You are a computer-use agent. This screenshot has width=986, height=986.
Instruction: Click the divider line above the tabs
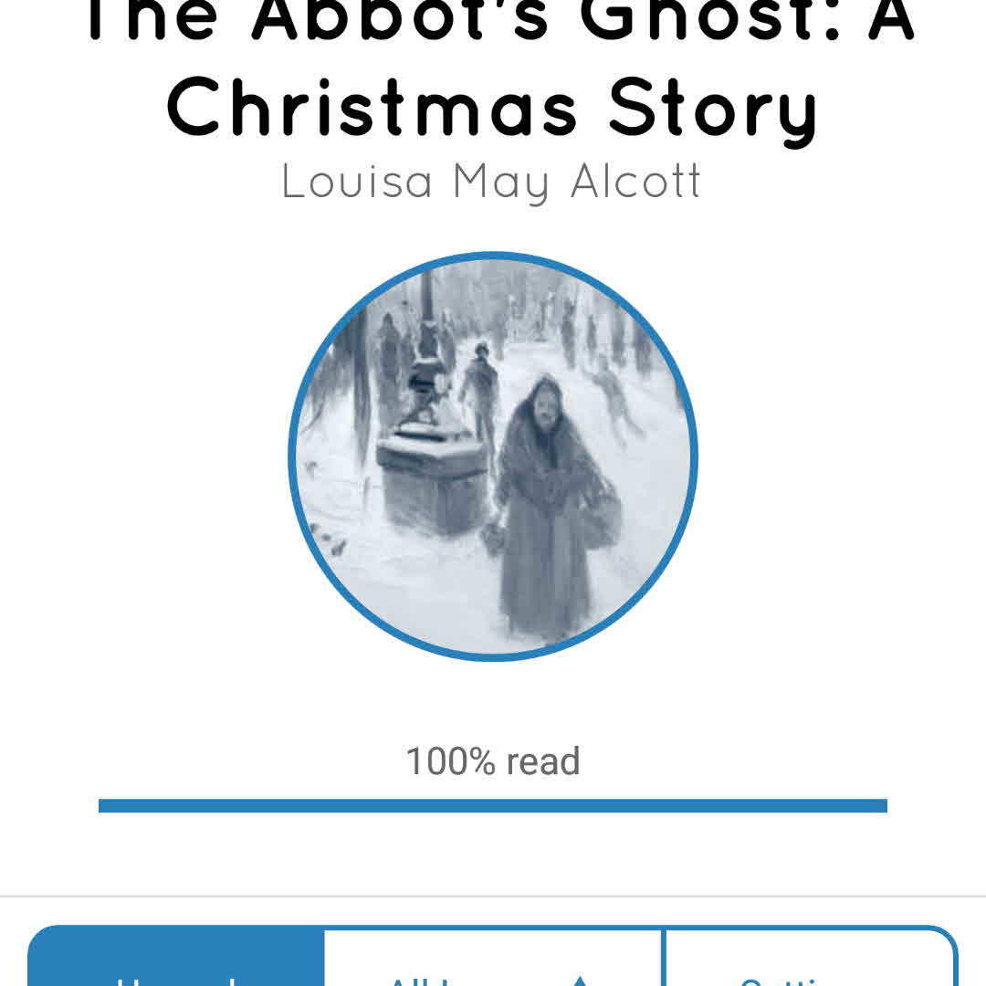pos(493,897)
